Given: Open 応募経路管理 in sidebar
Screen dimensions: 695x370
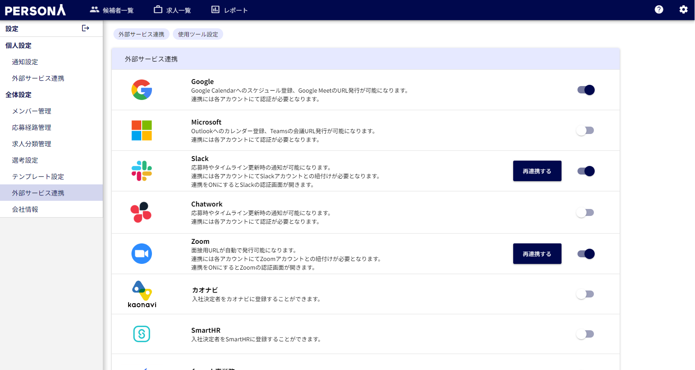Looking at the screenshot, I should click(x=51, y=127).
